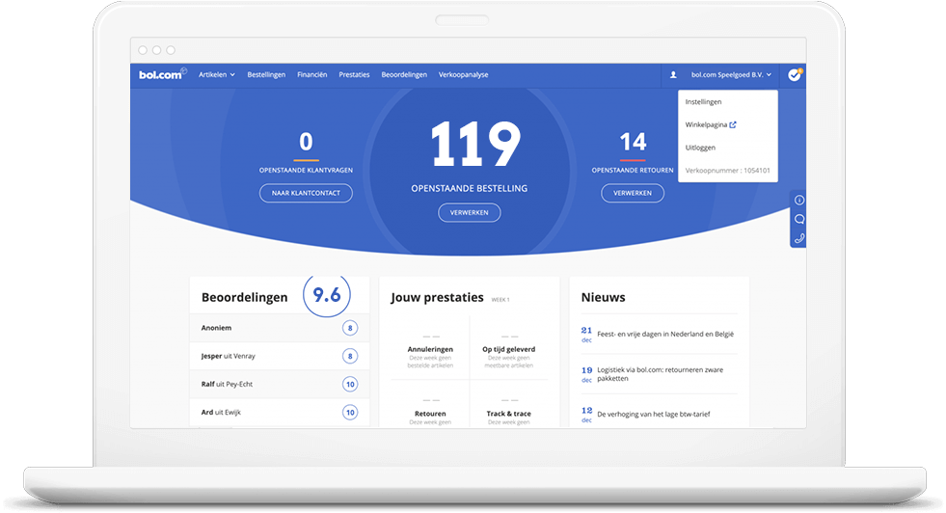
Task: Click the Nieuws card heading
Action: coord(603,297)
